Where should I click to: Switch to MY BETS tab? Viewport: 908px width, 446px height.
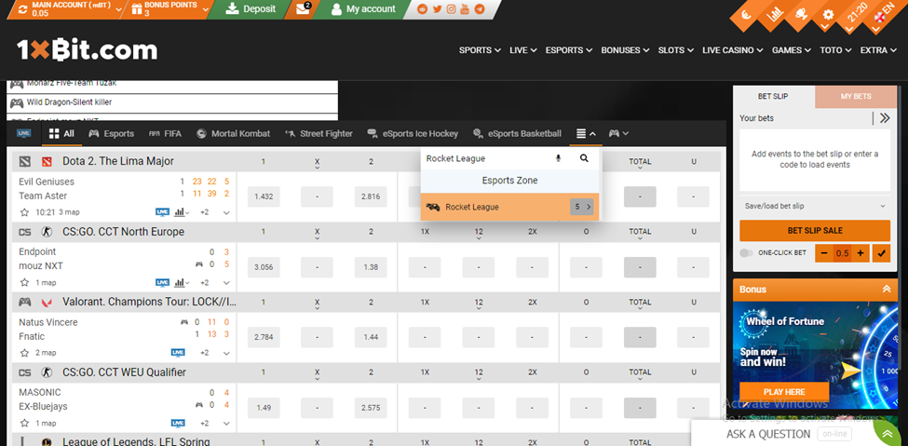point(856,97)
